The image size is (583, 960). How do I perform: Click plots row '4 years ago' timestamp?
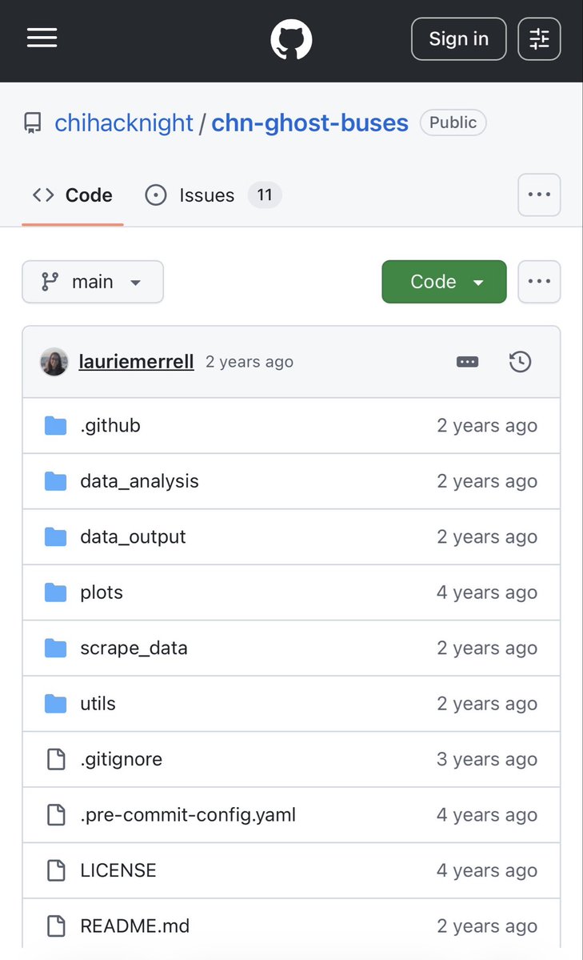pos(487,592)
